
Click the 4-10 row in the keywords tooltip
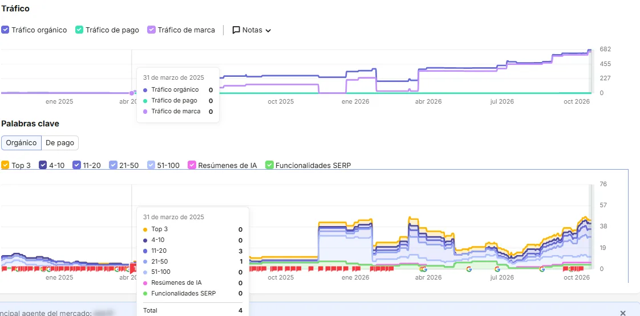click(x=193, y=240)
